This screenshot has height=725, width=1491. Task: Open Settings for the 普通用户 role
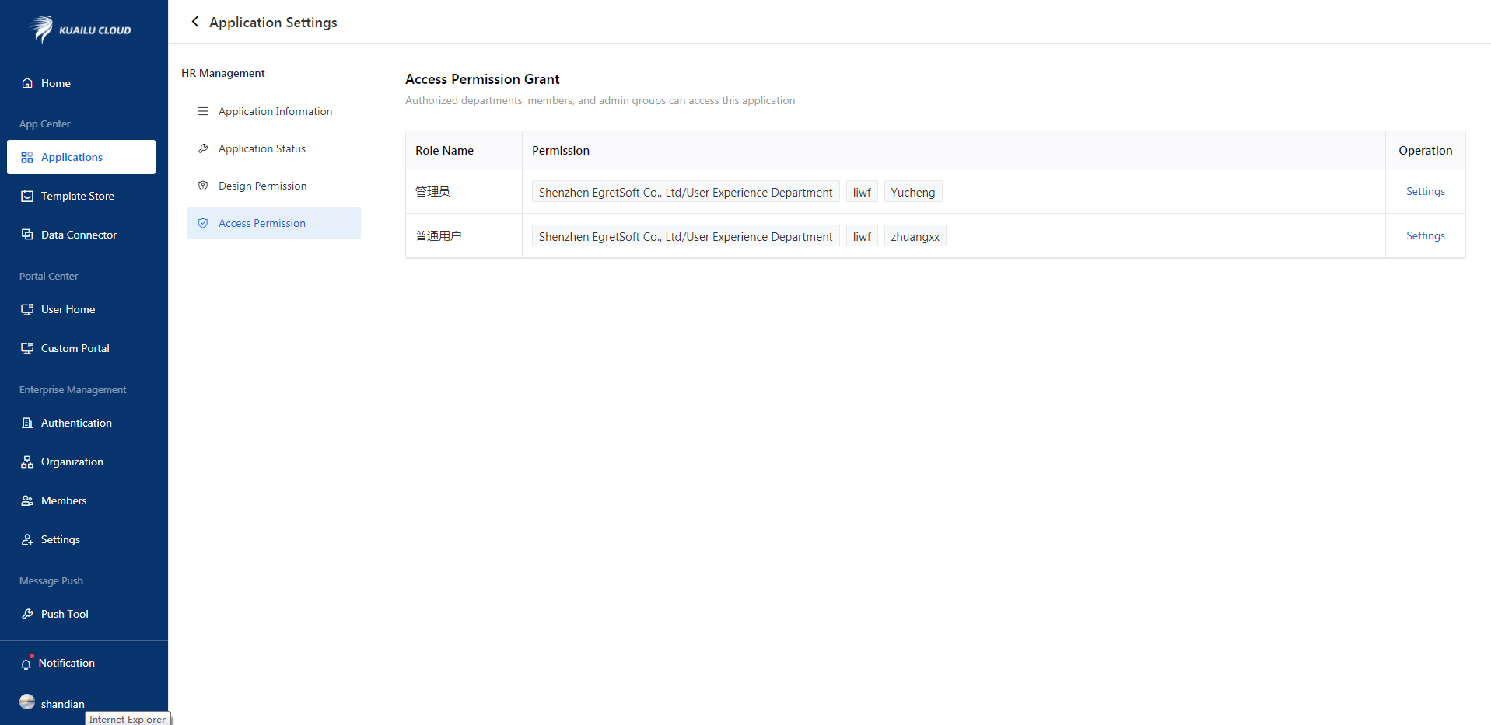click(x=1425, y=235)
